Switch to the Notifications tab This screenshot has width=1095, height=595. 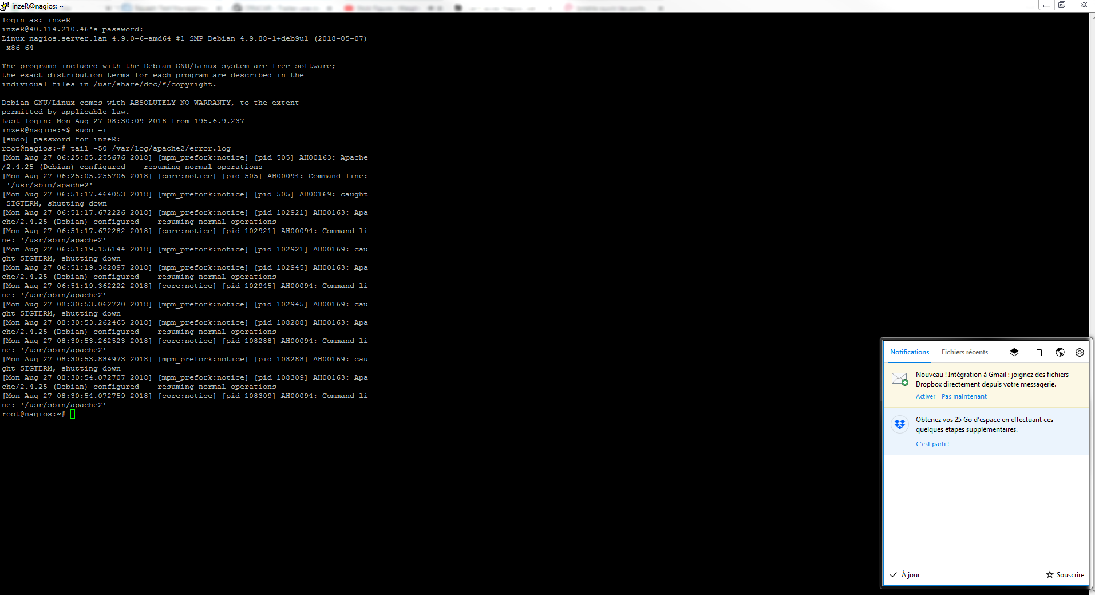coord(909,352)
